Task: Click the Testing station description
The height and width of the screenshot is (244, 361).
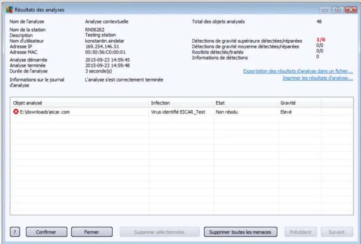Action: coord(101,35)
